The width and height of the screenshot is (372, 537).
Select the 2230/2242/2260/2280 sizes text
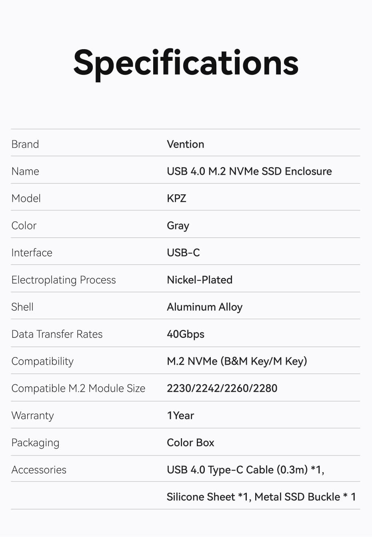(222, 388)
